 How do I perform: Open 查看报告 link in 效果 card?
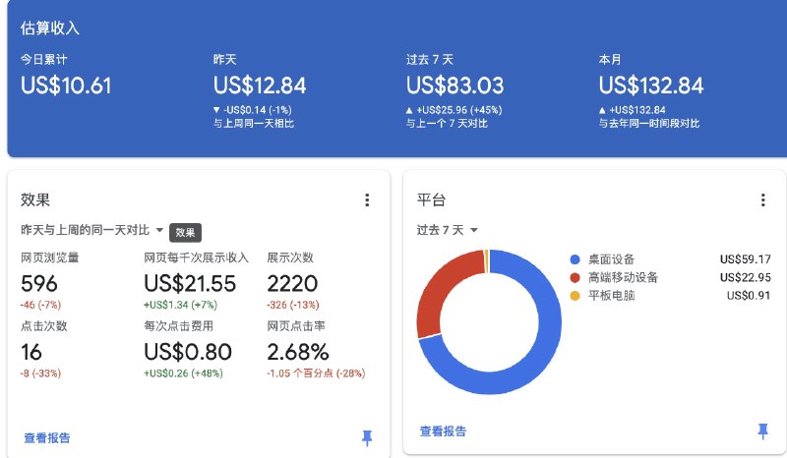pos(47,438)
